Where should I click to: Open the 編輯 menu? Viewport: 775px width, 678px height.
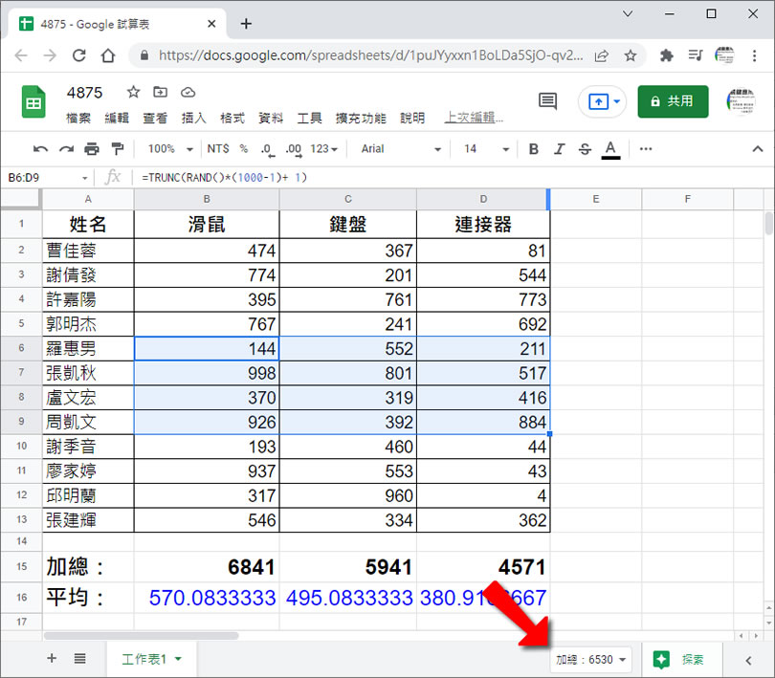pos(117,119)
